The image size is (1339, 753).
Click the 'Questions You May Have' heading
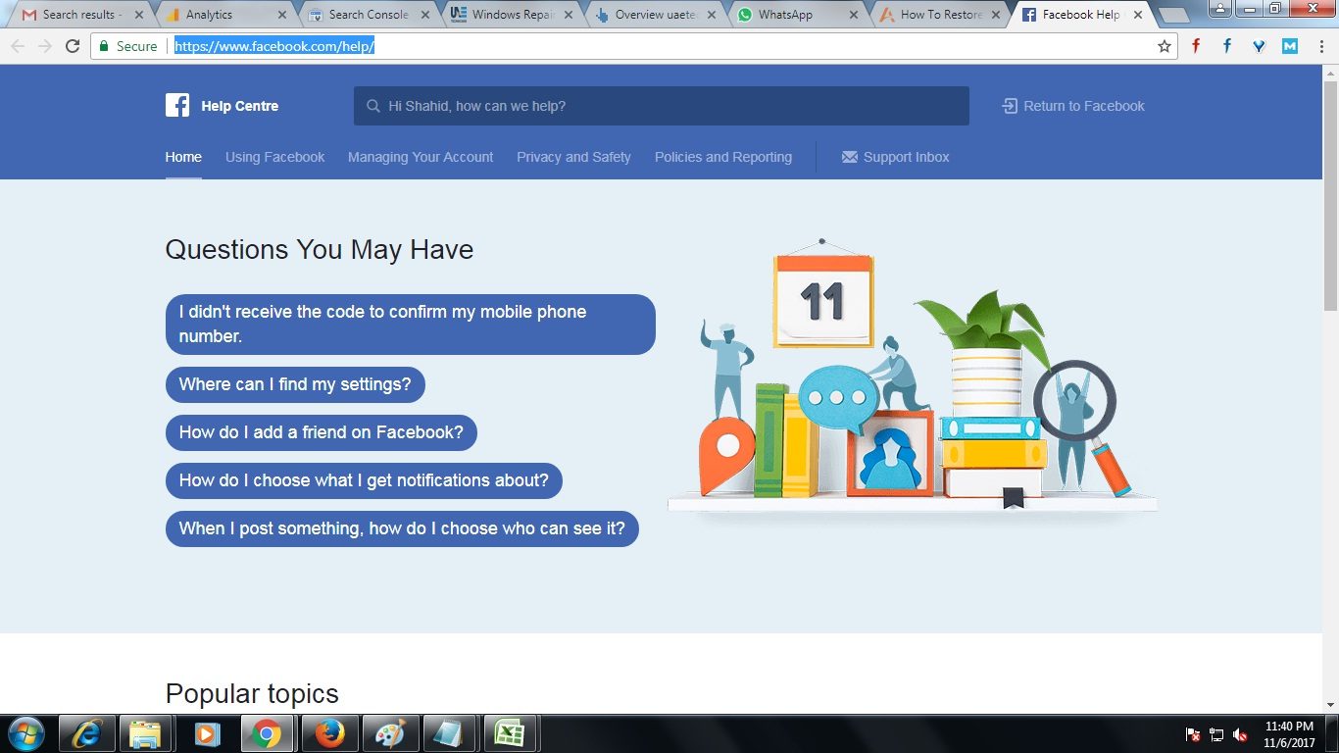320,249
